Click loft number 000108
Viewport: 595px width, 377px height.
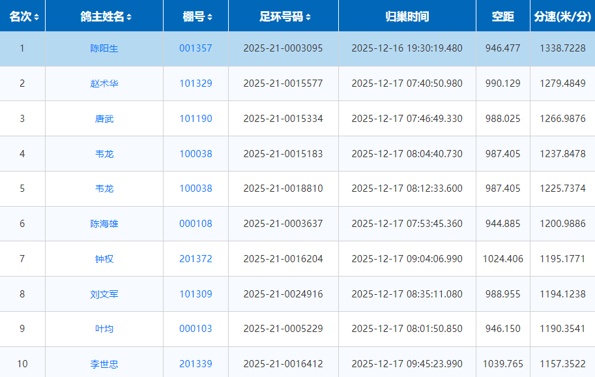[196, 224]
